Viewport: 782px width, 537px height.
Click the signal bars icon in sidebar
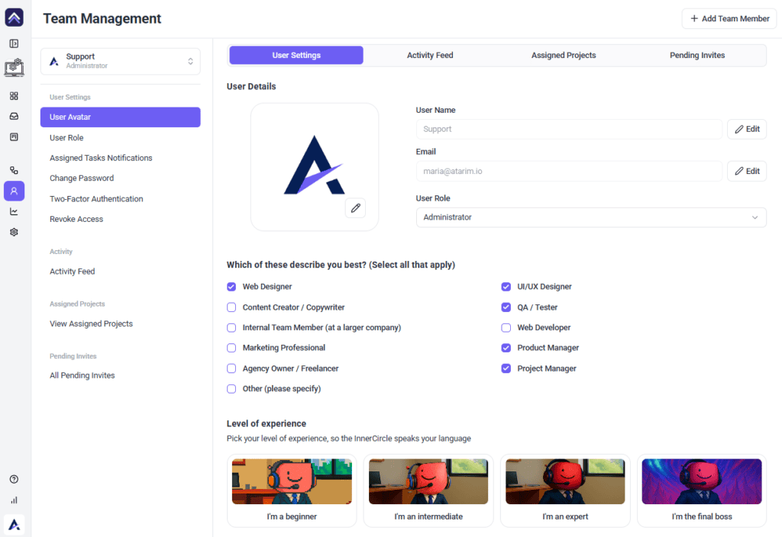(x=14, y=500)
